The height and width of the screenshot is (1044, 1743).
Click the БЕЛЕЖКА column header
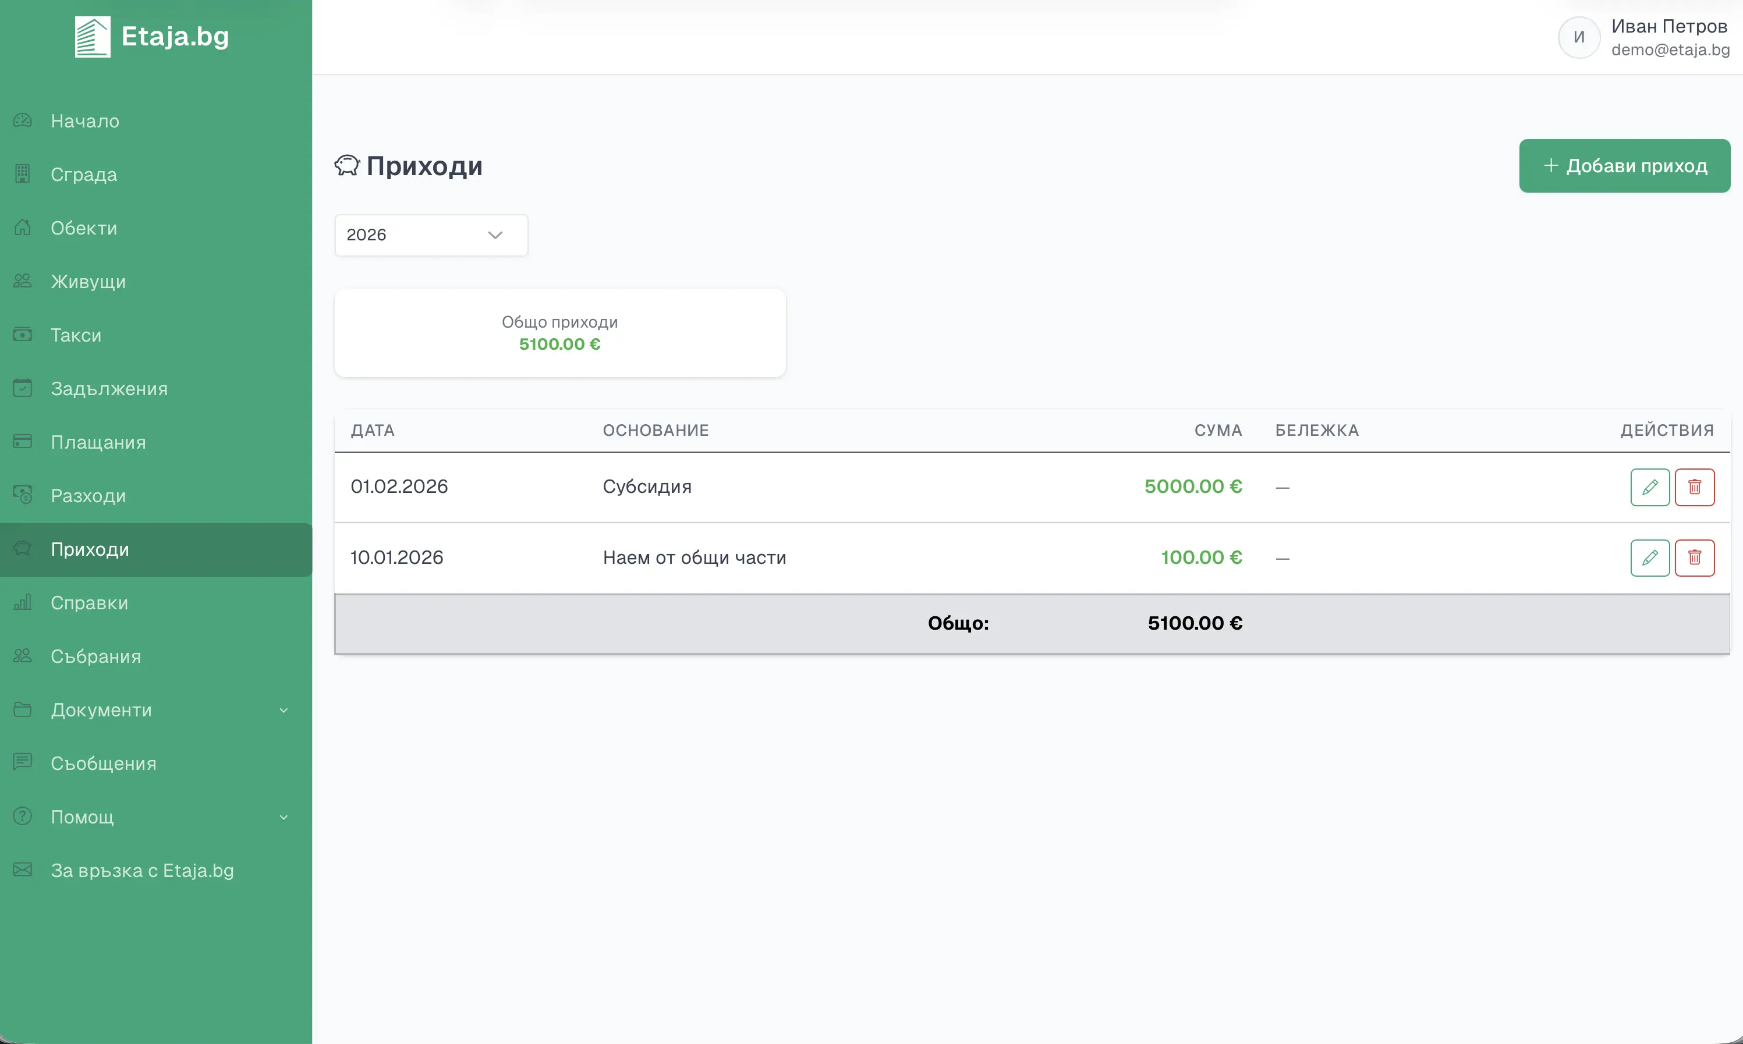click(1317, 431)
